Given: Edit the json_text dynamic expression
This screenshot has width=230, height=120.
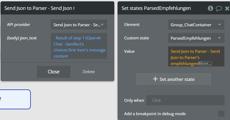Looking at the screenshot, I should 79,46.
